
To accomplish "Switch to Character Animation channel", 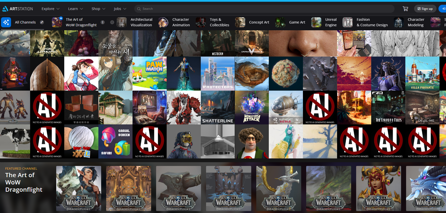I will tap(181, 22).
